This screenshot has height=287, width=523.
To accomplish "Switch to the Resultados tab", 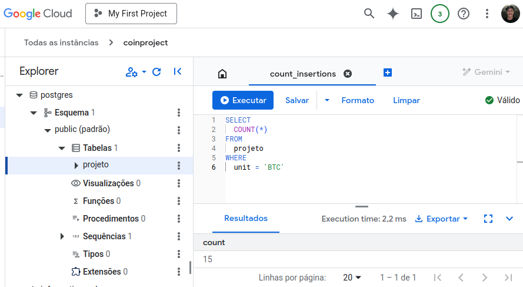I will click(246, 219).
